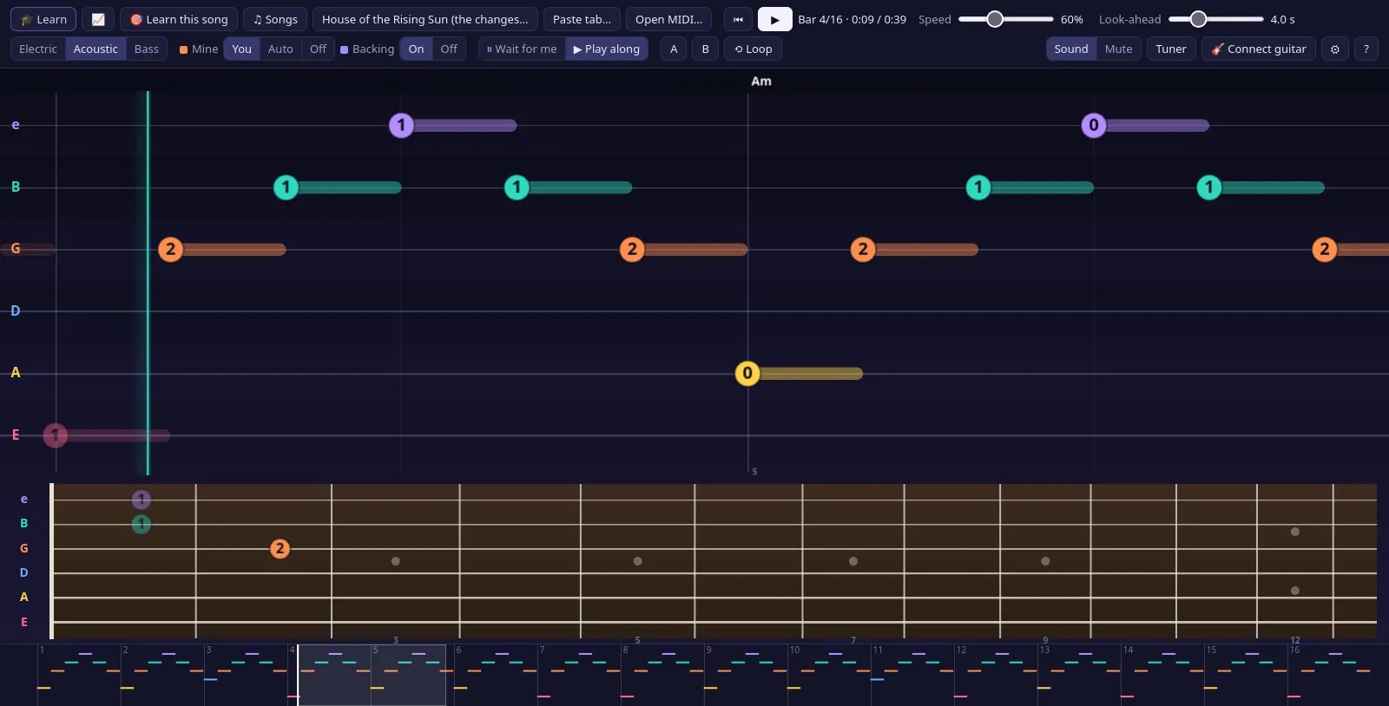This screenshot has height=706, width=1389.
Task: Open the House of the Rising Sun selector
Action: 425,19
